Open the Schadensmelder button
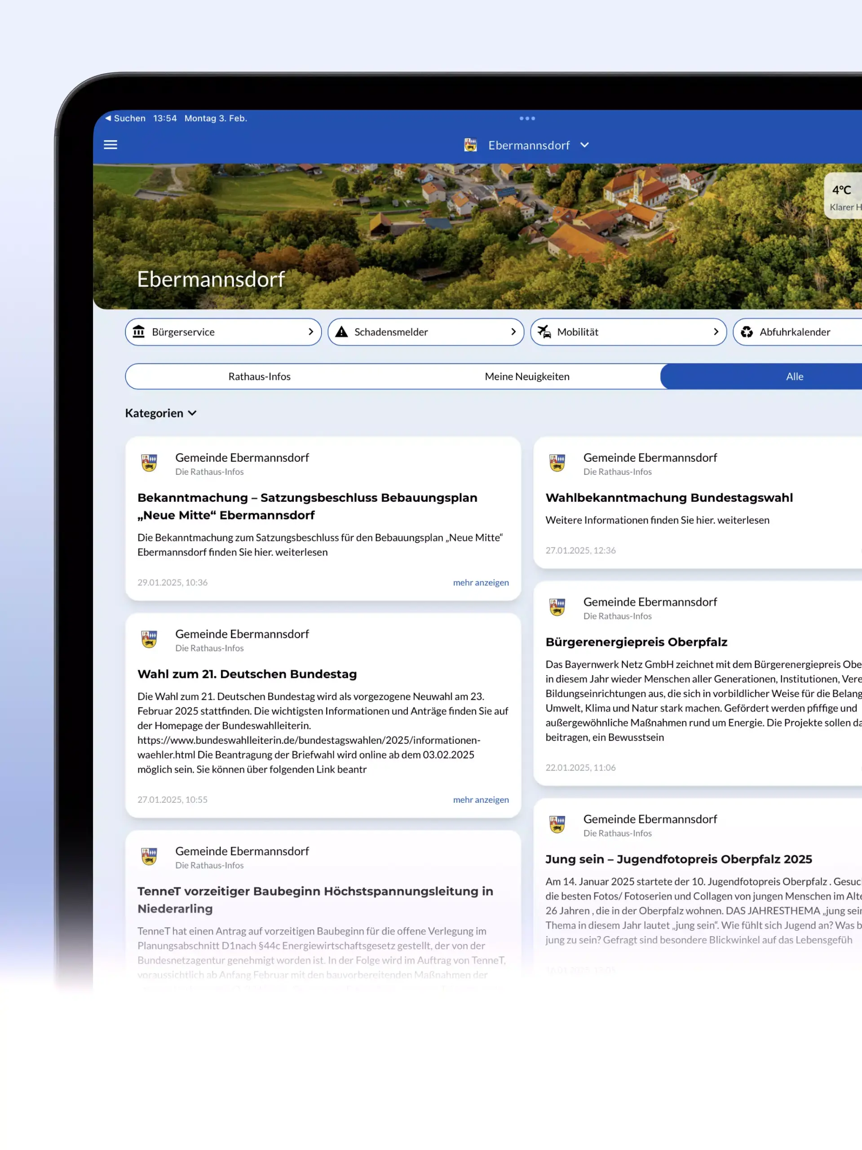The height and width of the screenshot is (1150, 862). tap(426, 332)
